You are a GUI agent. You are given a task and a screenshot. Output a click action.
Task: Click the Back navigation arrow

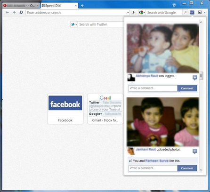[7, 12]
